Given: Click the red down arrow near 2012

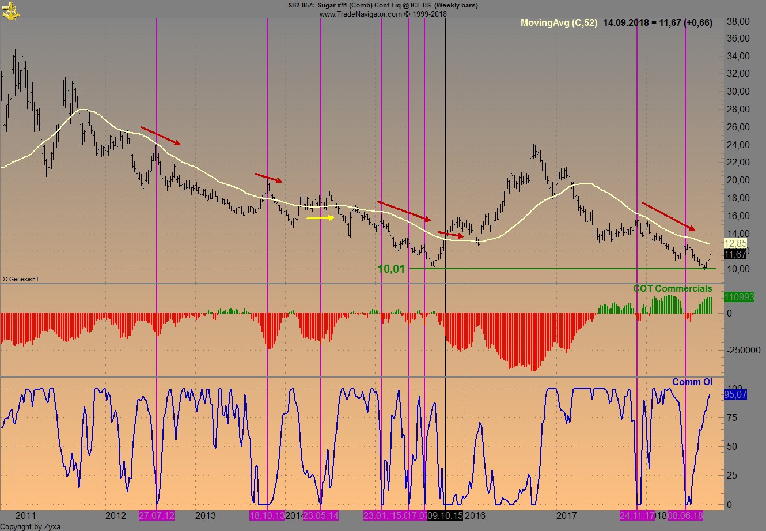Looking at the screenshot, I should coord(161,135).
